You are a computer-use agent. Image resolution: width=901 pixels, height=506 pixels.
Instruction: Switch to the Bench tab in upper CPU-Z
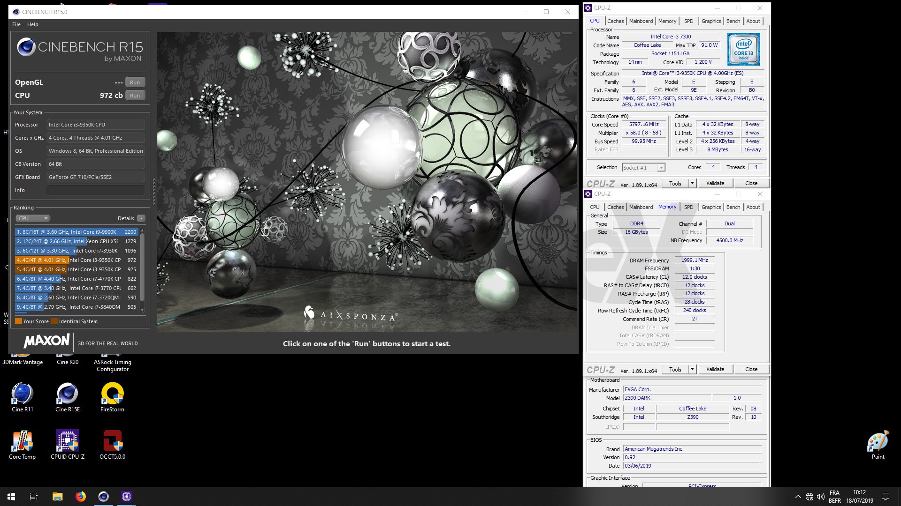pos(733,21)
